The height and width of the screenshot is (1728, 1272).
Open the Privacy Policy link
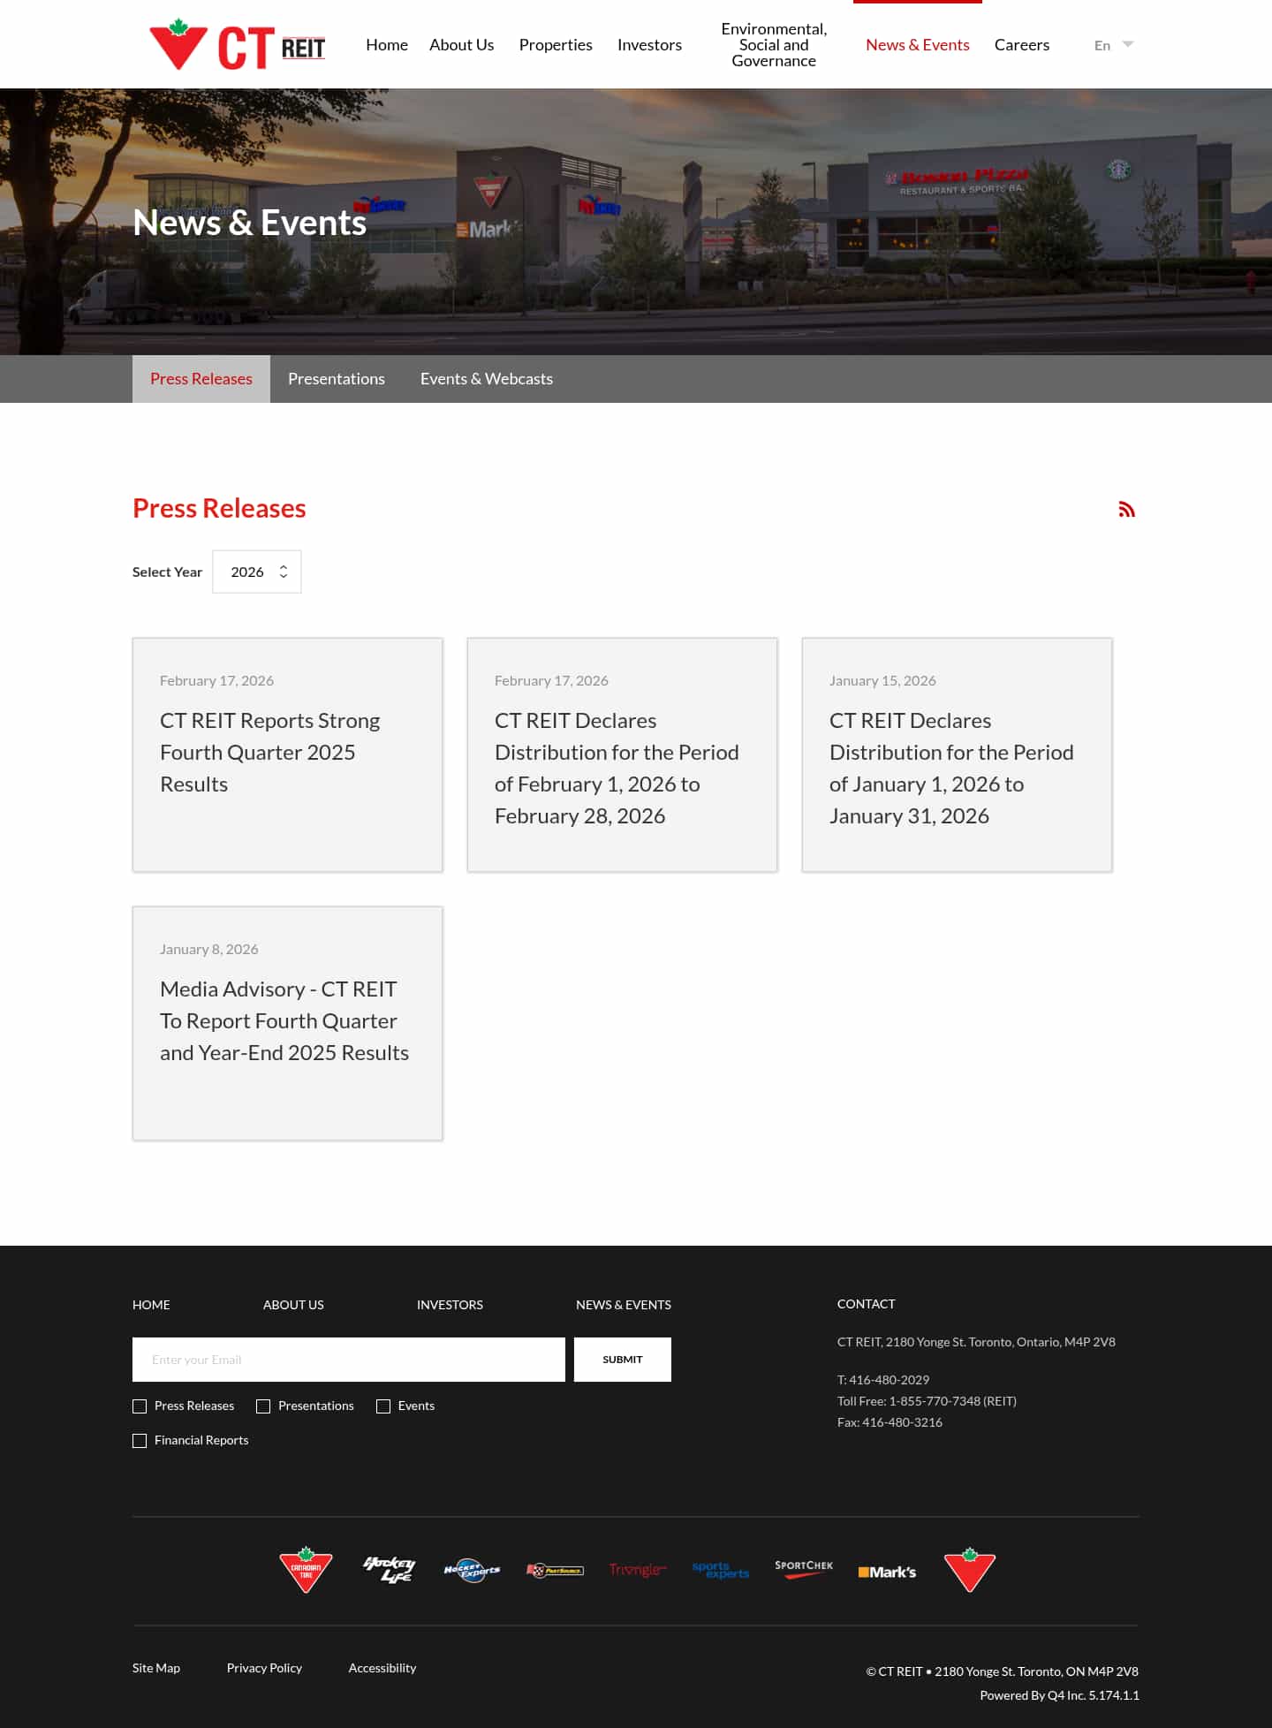[x=264, y=1668]
